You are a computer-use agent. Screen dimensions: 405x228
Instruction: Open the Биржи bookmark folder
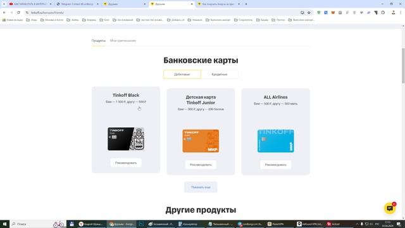(263, 20)
